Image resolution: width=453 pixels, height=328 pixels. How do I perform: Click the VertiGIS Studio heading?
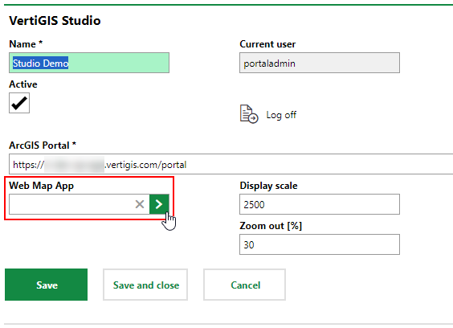[55, 21]
